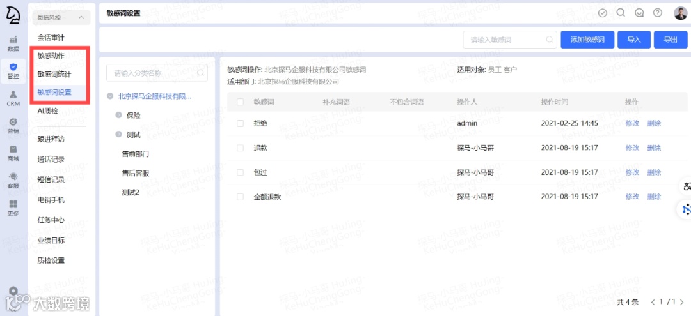The height and width of the screenshot is (316, 691).
Task: Click 修改 for 退款 row
Action: tap(632, 148)
